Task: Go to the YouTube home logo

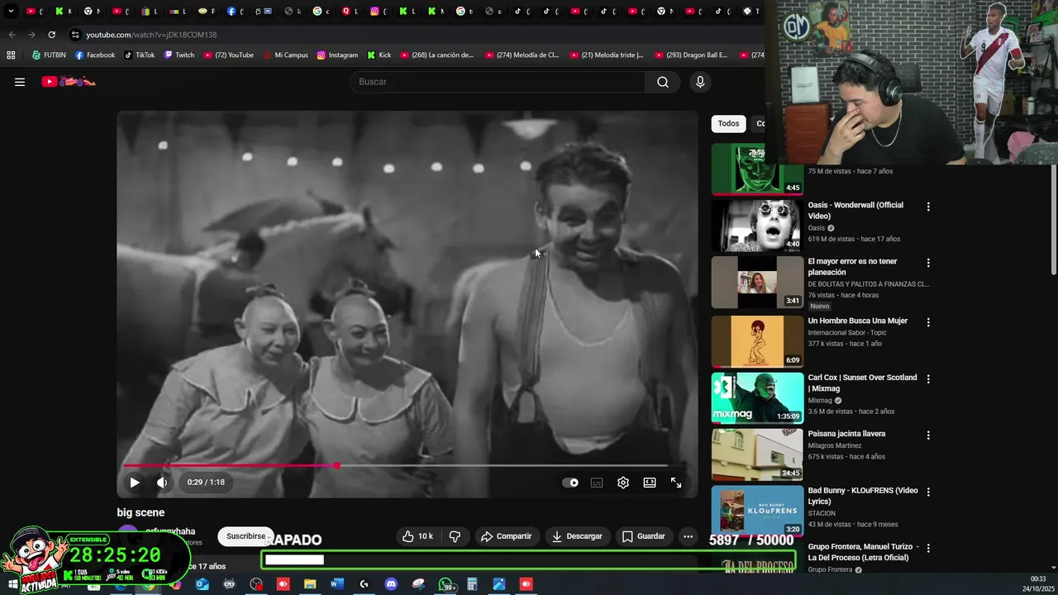Action: [x=69, y=82]
